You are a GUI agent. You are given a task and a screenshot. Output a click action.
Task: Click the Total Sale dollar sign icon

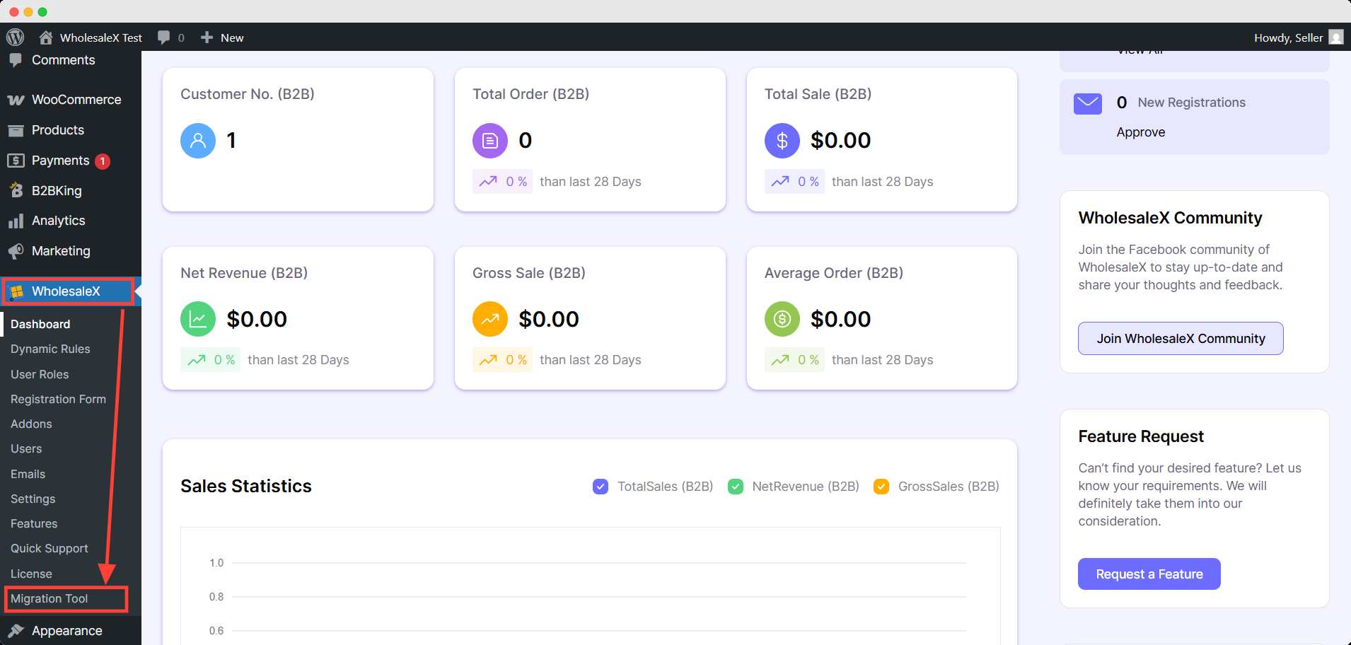[x=782, y=141]
